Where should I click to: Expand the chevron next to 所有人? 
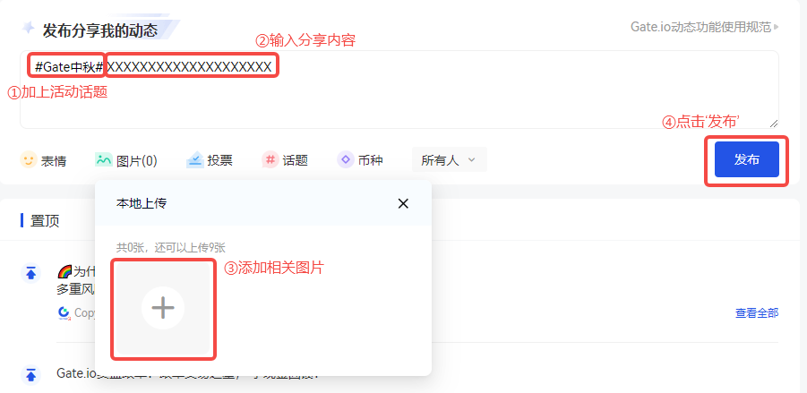471,160
